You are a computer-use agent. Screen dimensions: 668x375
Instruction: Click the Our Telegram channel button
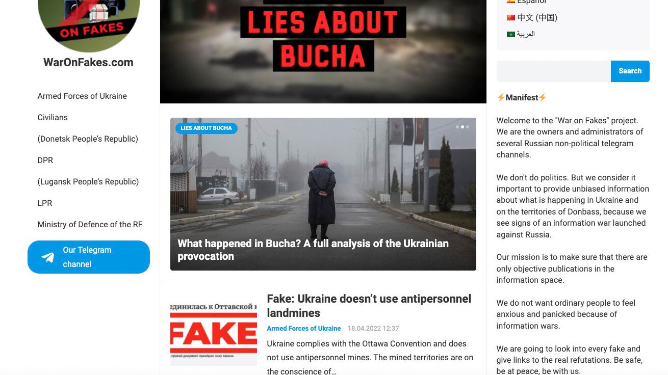point(89,257)
